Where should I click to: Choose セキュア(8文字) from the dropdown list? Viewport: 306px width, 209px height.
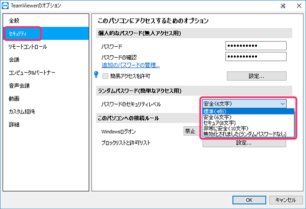[248, 123]
